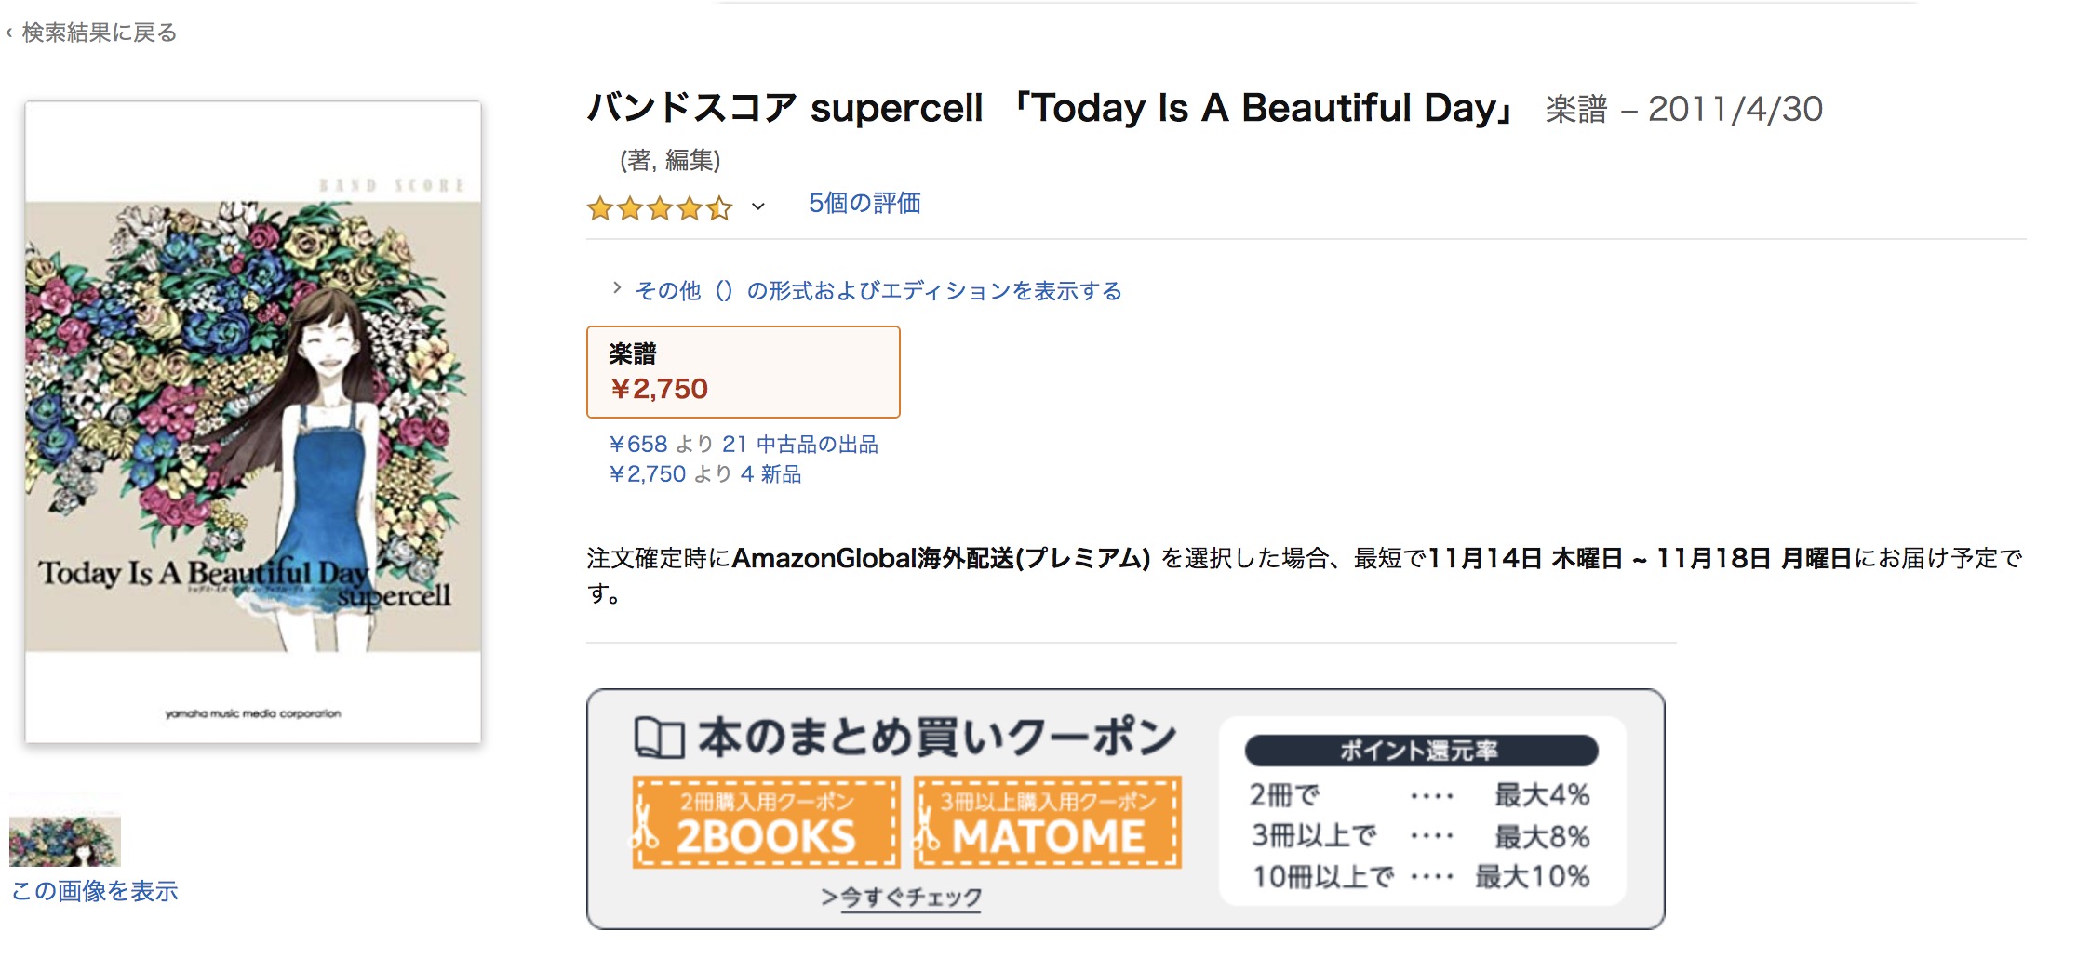Select the 2BOOKS coupon code
This screenshot has width=2077, height=958.
coord(767,836)
